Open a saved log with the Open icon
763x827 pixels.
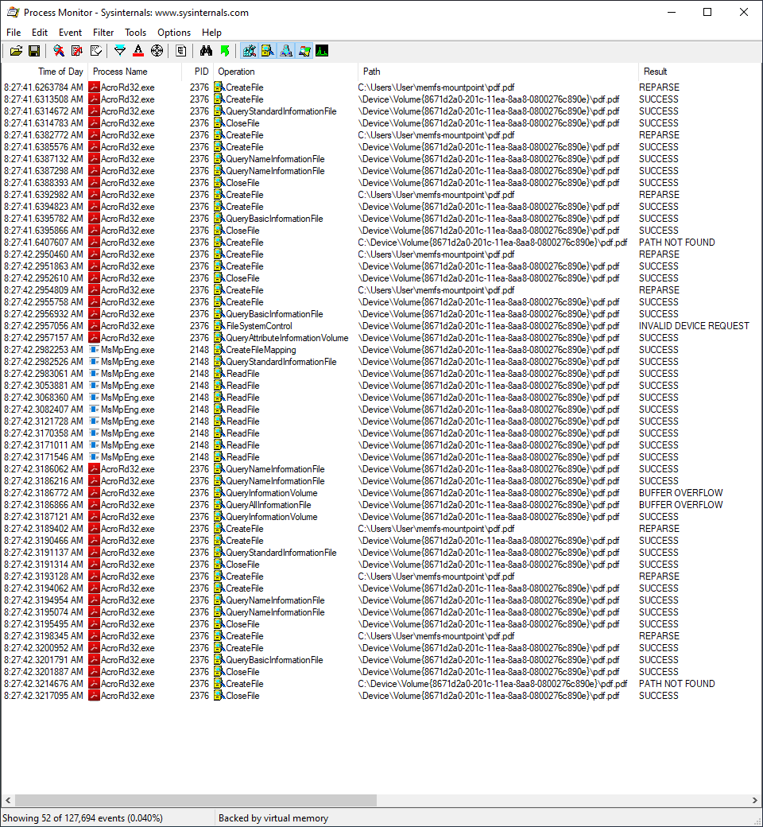pyautogui.click(x=16, y=50)
